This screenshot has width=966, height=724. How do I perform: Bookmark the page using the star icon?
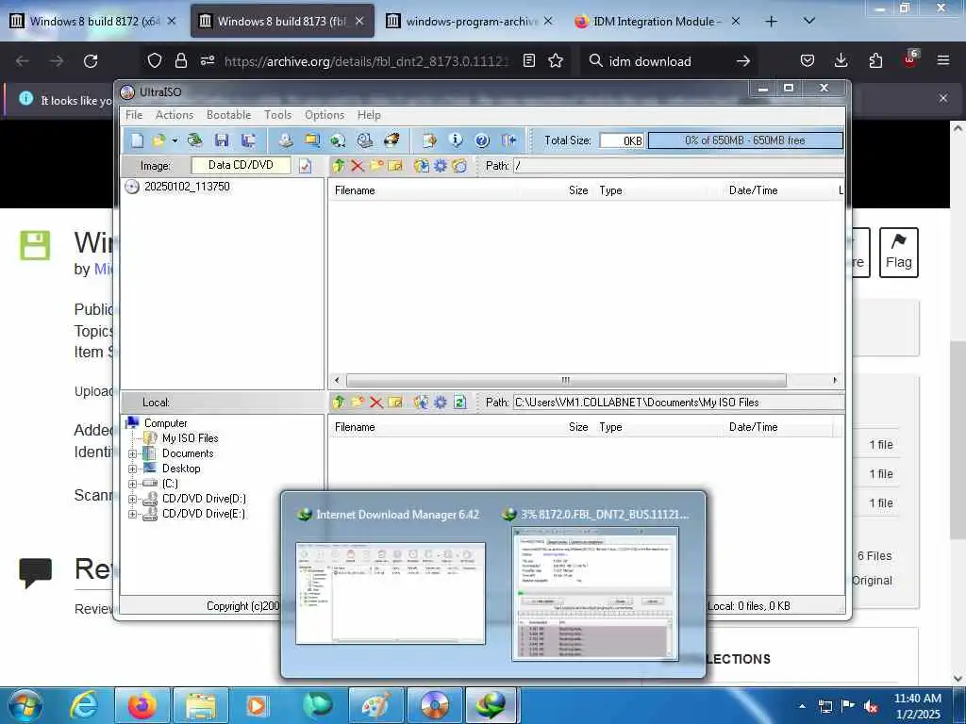tap(556, 61)
